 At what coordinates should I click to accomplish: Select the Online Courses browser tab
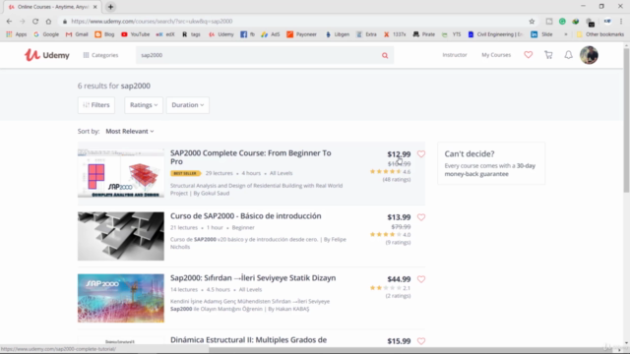52,7
